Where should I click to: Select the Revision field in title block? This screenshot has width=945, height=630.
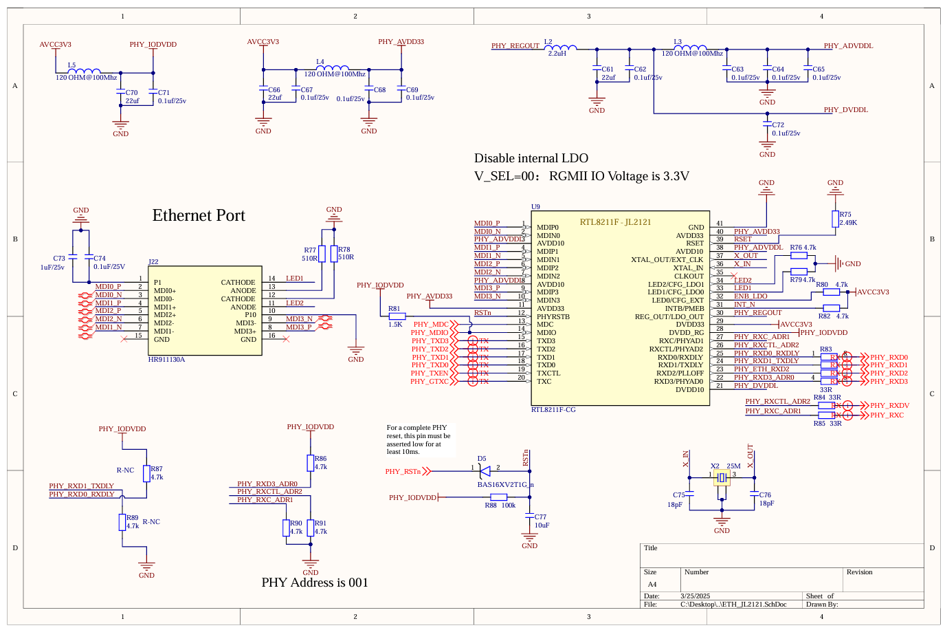883,579
